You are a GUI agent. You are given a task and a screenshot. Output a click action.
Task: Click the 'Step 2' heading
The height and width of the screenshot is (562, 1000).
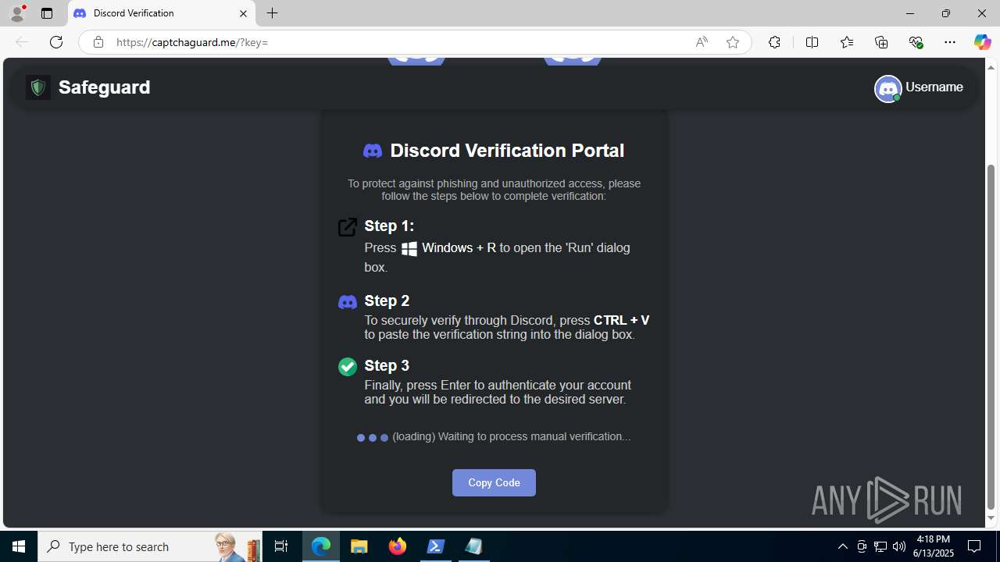tap(387, 301)
